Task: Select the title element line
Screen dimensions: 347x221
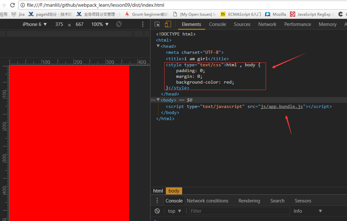Action: click(x=198, y=59)
